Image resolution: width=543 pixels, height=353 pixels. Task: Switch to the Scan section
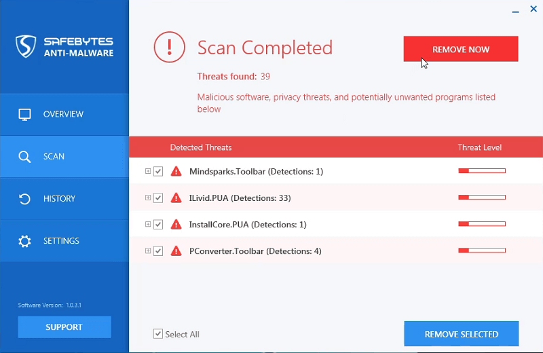64,157
